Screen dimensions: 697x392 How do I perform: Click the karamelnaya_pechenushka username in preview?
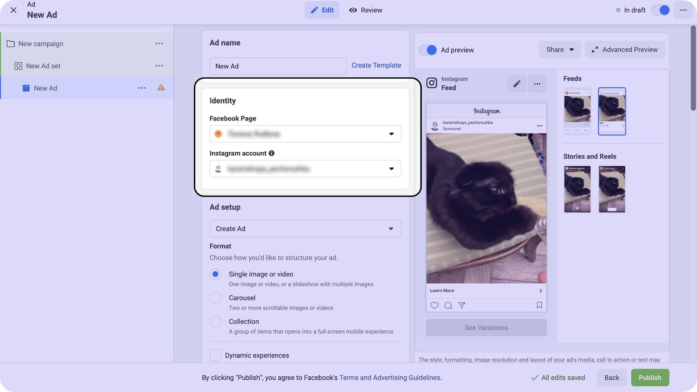(x=468, y=123)
